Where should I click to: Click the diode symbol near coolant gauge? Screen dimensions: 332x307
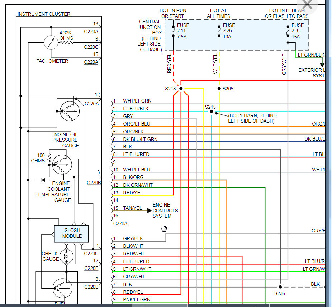tap(43, 180)
